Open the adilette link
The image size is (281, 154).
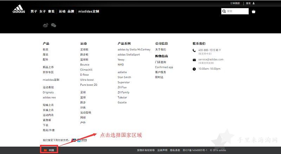point(122,72)
